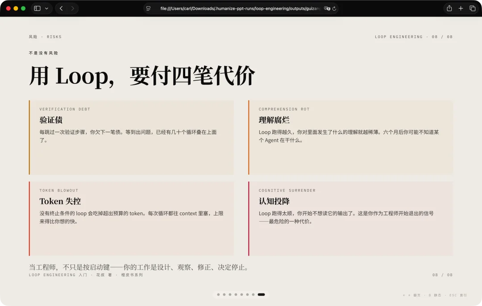Enter full screen with the green button

click(23, 8)
